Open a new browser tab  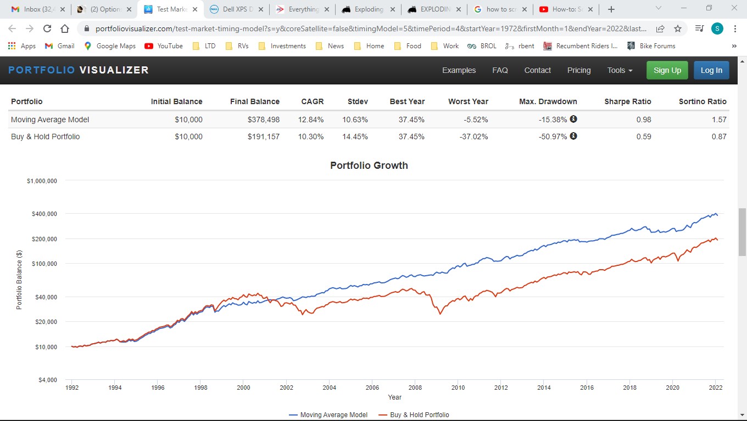pos(611,9)
